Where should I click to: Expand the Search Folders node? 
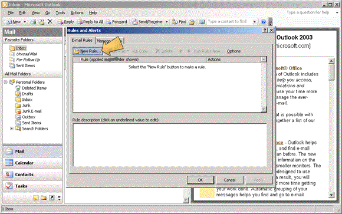click(x=12, y=129)
